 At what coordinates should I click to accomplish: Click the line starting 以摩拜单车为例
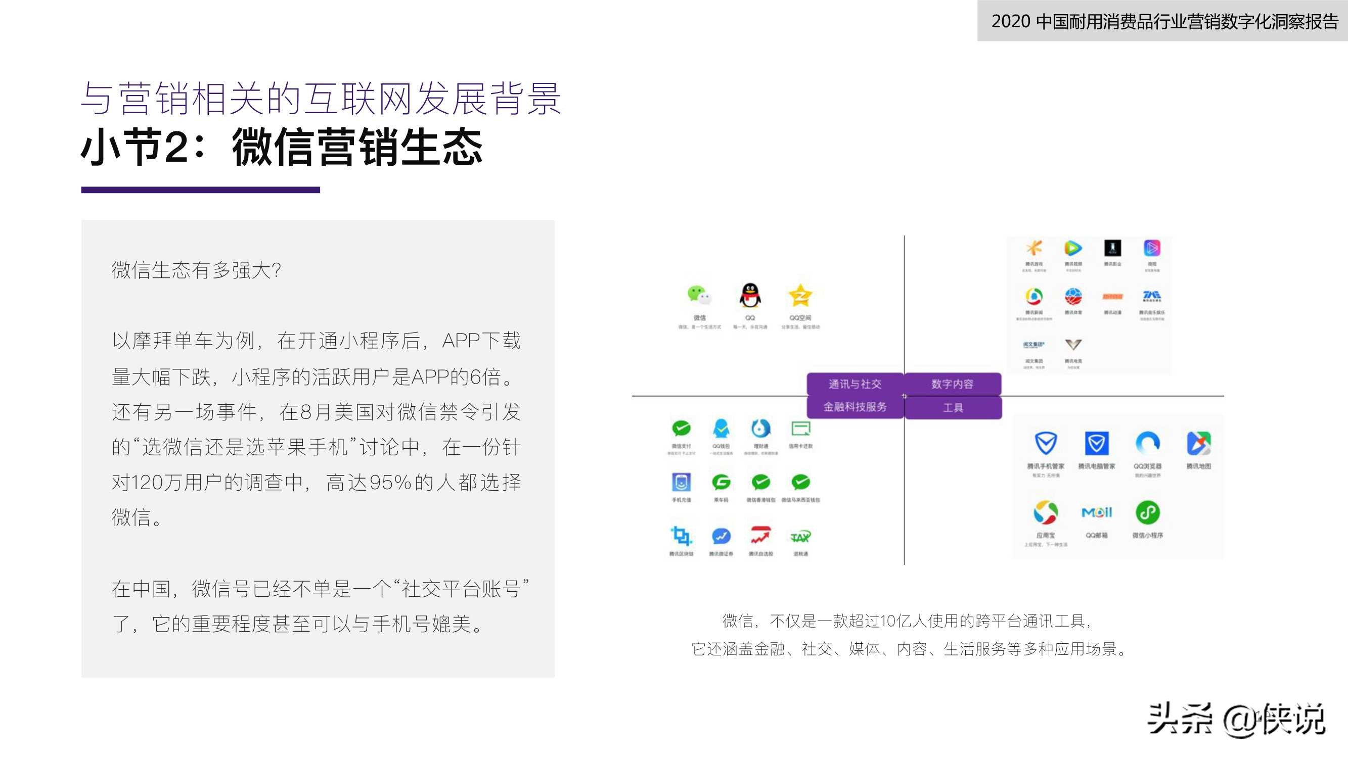(316, 341)
